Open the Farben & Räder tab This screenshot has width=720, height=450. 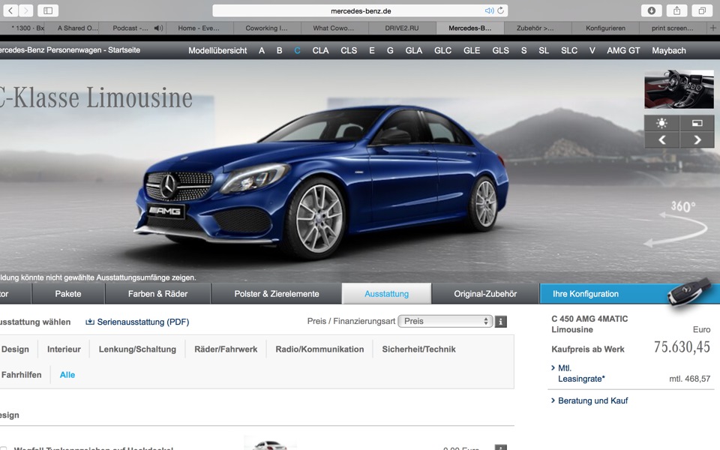tap(157, 294)
